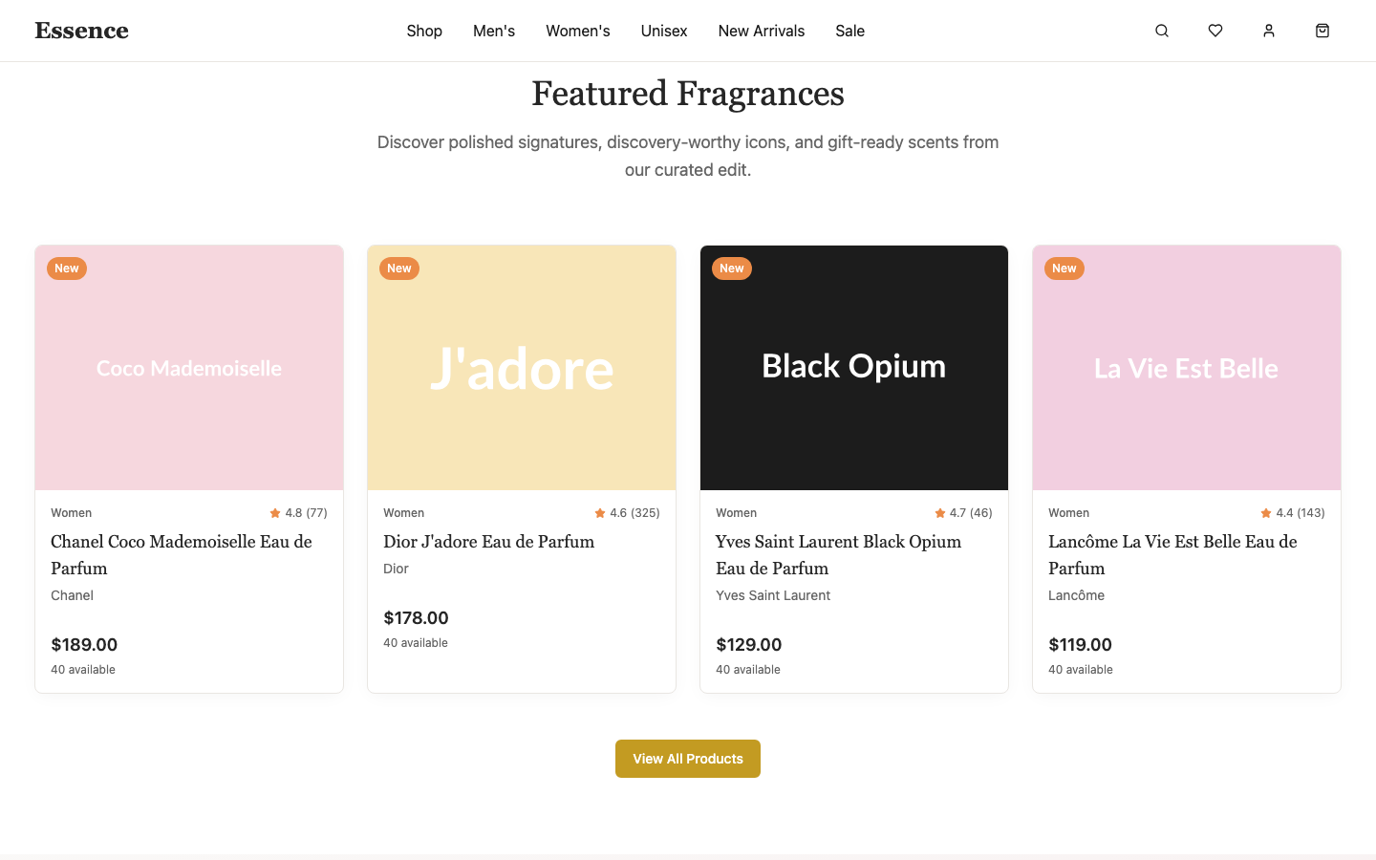The height and width of the screenshot is (860, 1376).
Task: Click the 4.4 star rating on Lancôme
Action: [1293, 513]
